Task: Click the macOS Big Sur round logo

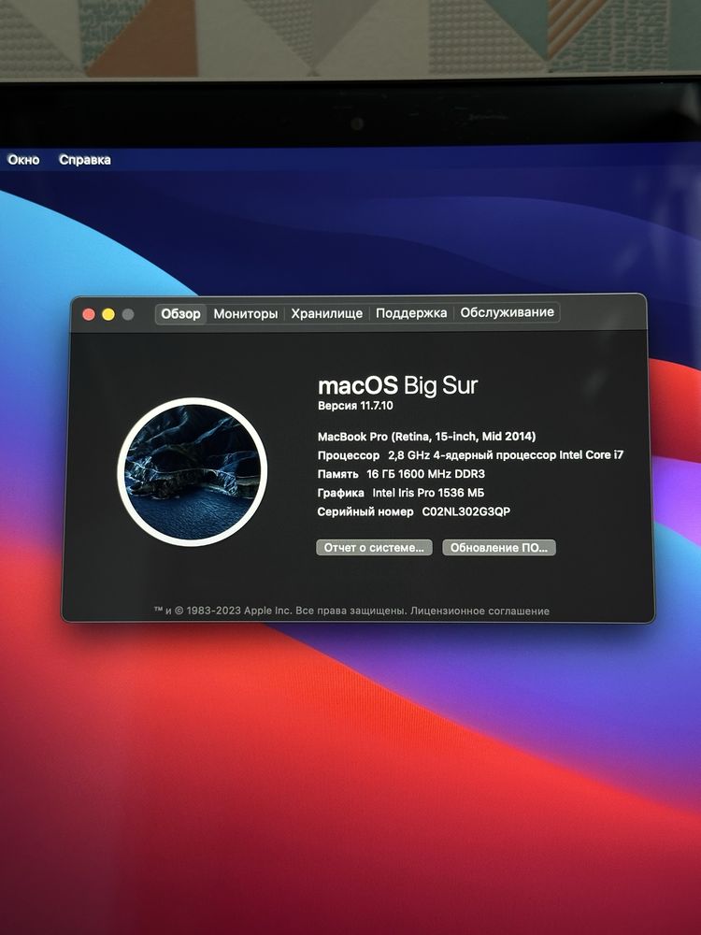Action: pos(192,471)
